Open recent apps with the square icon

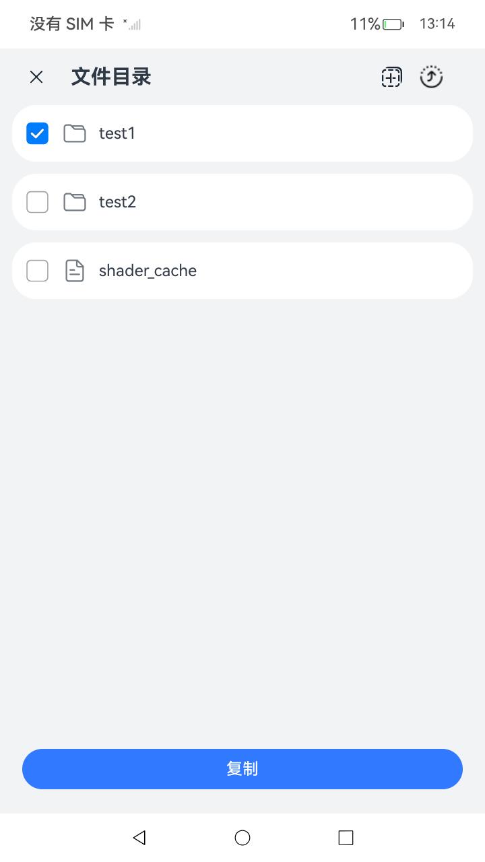coord(346,837)
